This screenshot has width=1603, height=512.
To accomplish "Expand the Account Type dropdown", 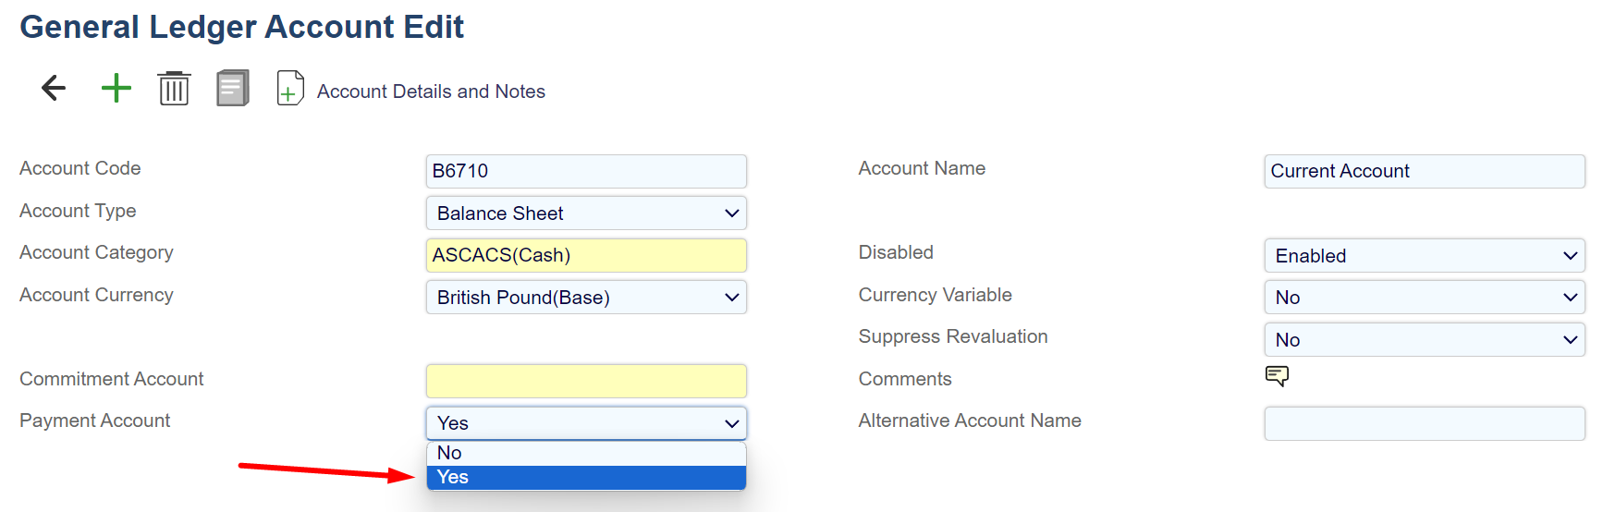I will coord(586,213).
